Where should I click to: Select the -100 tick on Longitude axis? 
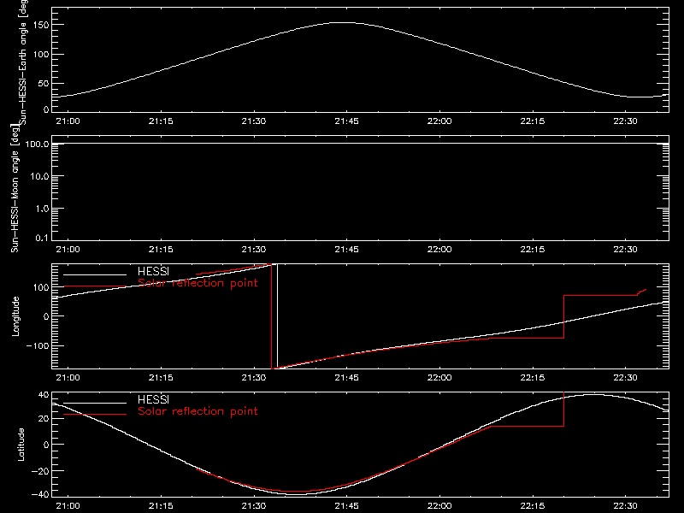(38, 346)
